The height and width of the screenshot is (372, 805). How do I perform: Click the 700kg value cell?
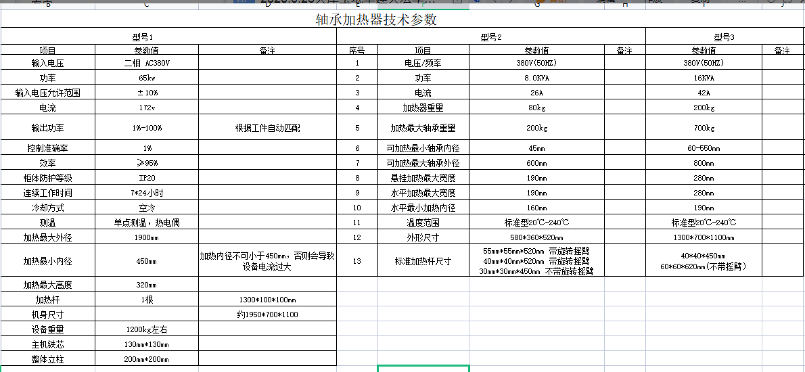point(704,128)
